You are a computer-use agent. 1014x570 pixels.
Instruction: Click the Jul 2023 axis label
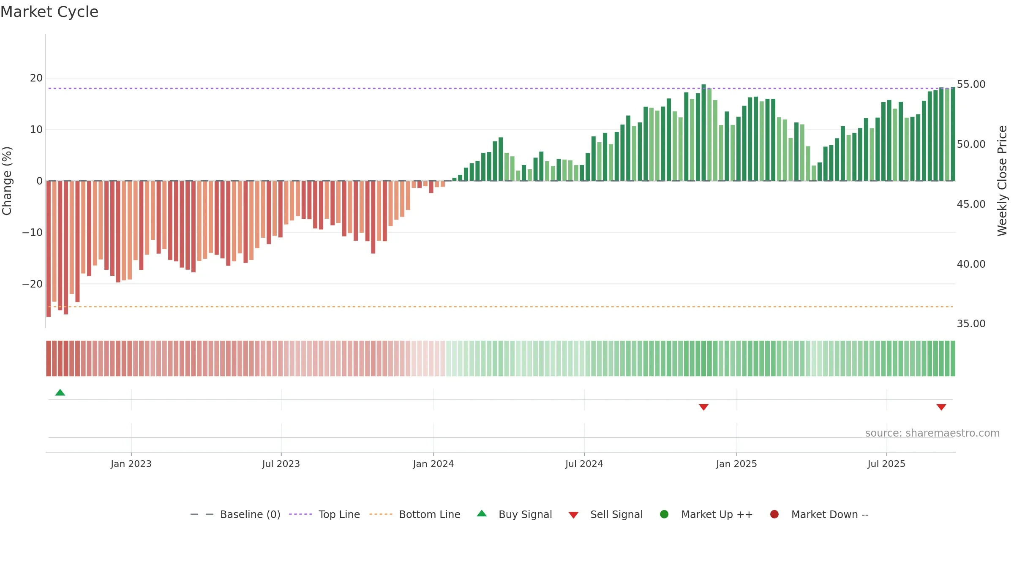click(x=281, y=464)
